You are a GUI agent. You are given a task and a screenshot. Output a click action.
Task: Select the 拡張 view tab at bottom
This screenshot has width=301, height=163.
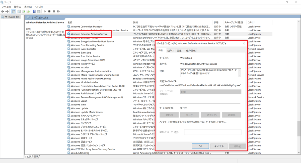coord(29,156)
